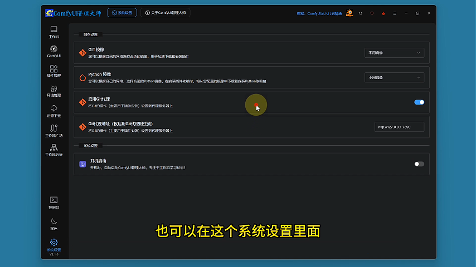Image resolution: width=476 pixels, height=267 pixels.
Task: Click the 开机启动 power icon
Action: click(82, 164)
